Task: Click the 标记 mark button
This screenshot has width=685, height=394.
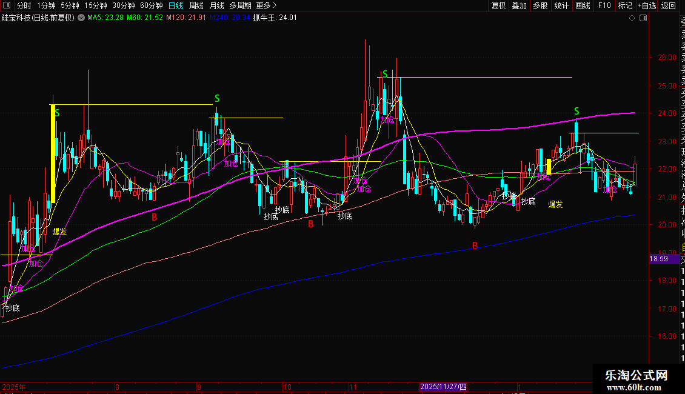Action: click(x=625, y=5)
